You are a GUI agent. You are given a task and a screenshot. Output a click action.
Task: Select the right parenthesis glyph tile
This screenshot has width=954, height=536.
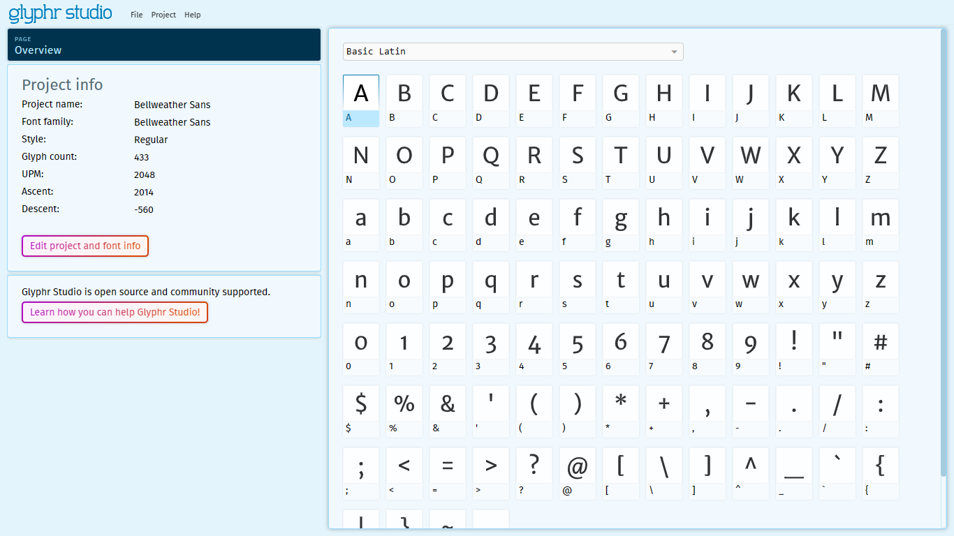(x=578, y=411)
